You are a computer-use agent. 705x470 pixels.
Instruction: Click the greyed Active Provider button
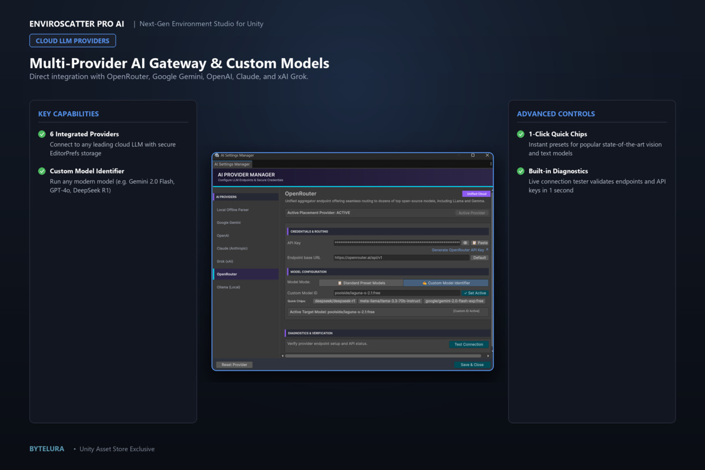click(472, 213)
